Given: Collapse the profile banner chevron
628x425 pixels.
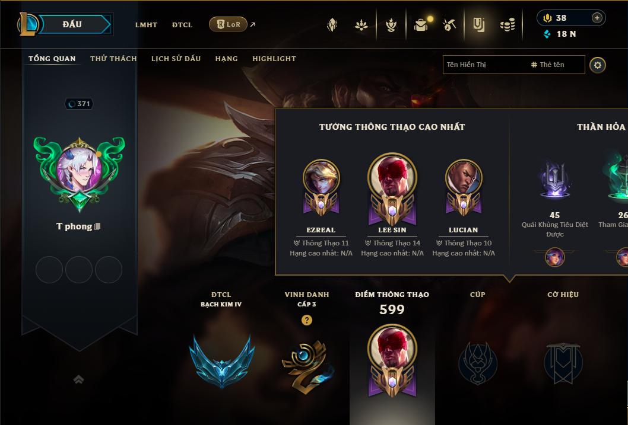Looking at the screenshot, I should [x=78, y=379].
